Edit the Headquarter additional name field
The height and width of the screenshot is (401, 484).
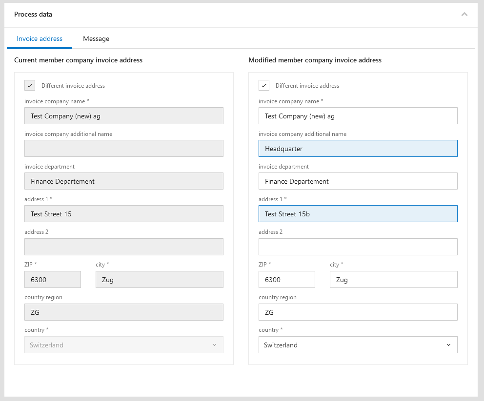pos(358,149)
